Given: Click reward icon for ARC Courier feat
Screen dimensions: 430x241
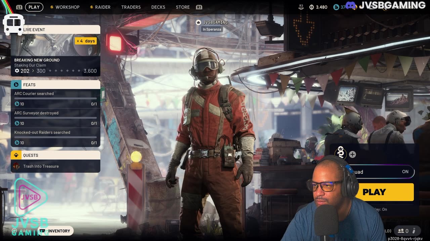Looking at the screenshot, I should (17, 104).
